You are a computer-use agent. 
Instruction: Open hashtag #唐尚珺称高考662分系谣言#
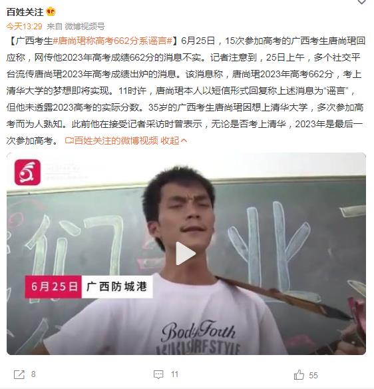pyautogui.click(x=112, y=41)
